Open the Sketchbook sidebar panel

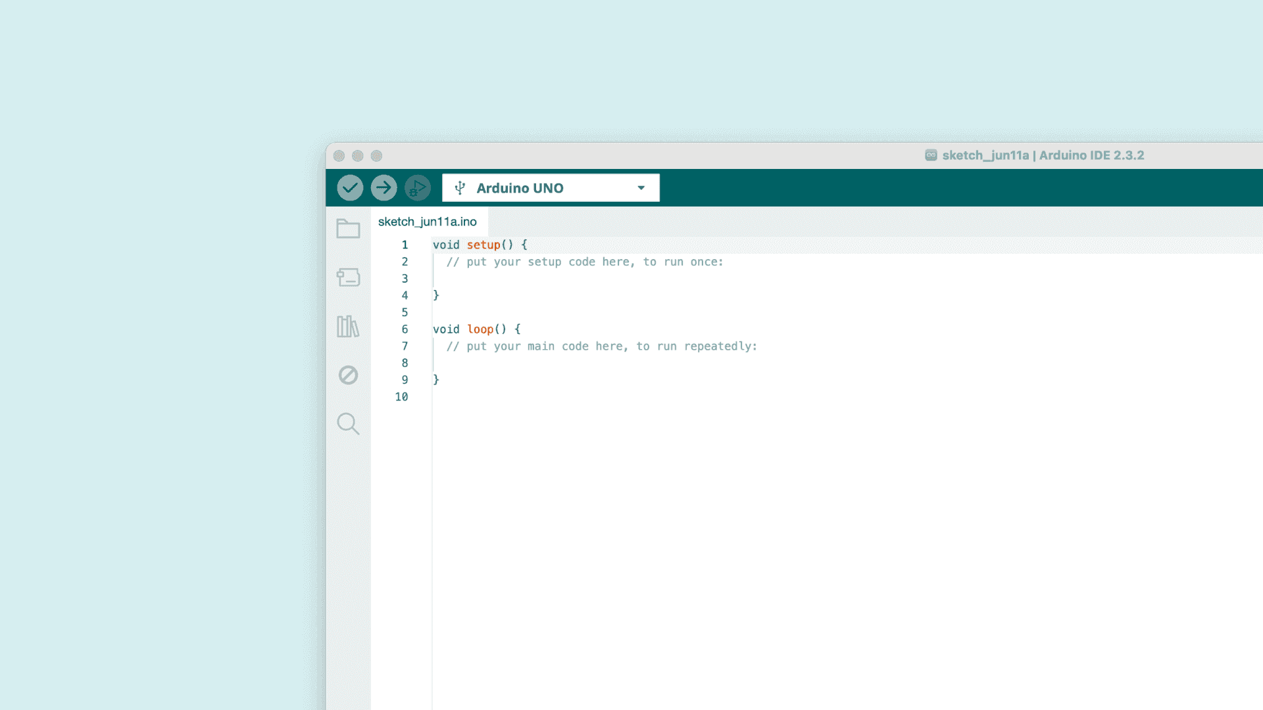(x=348, y=228)
